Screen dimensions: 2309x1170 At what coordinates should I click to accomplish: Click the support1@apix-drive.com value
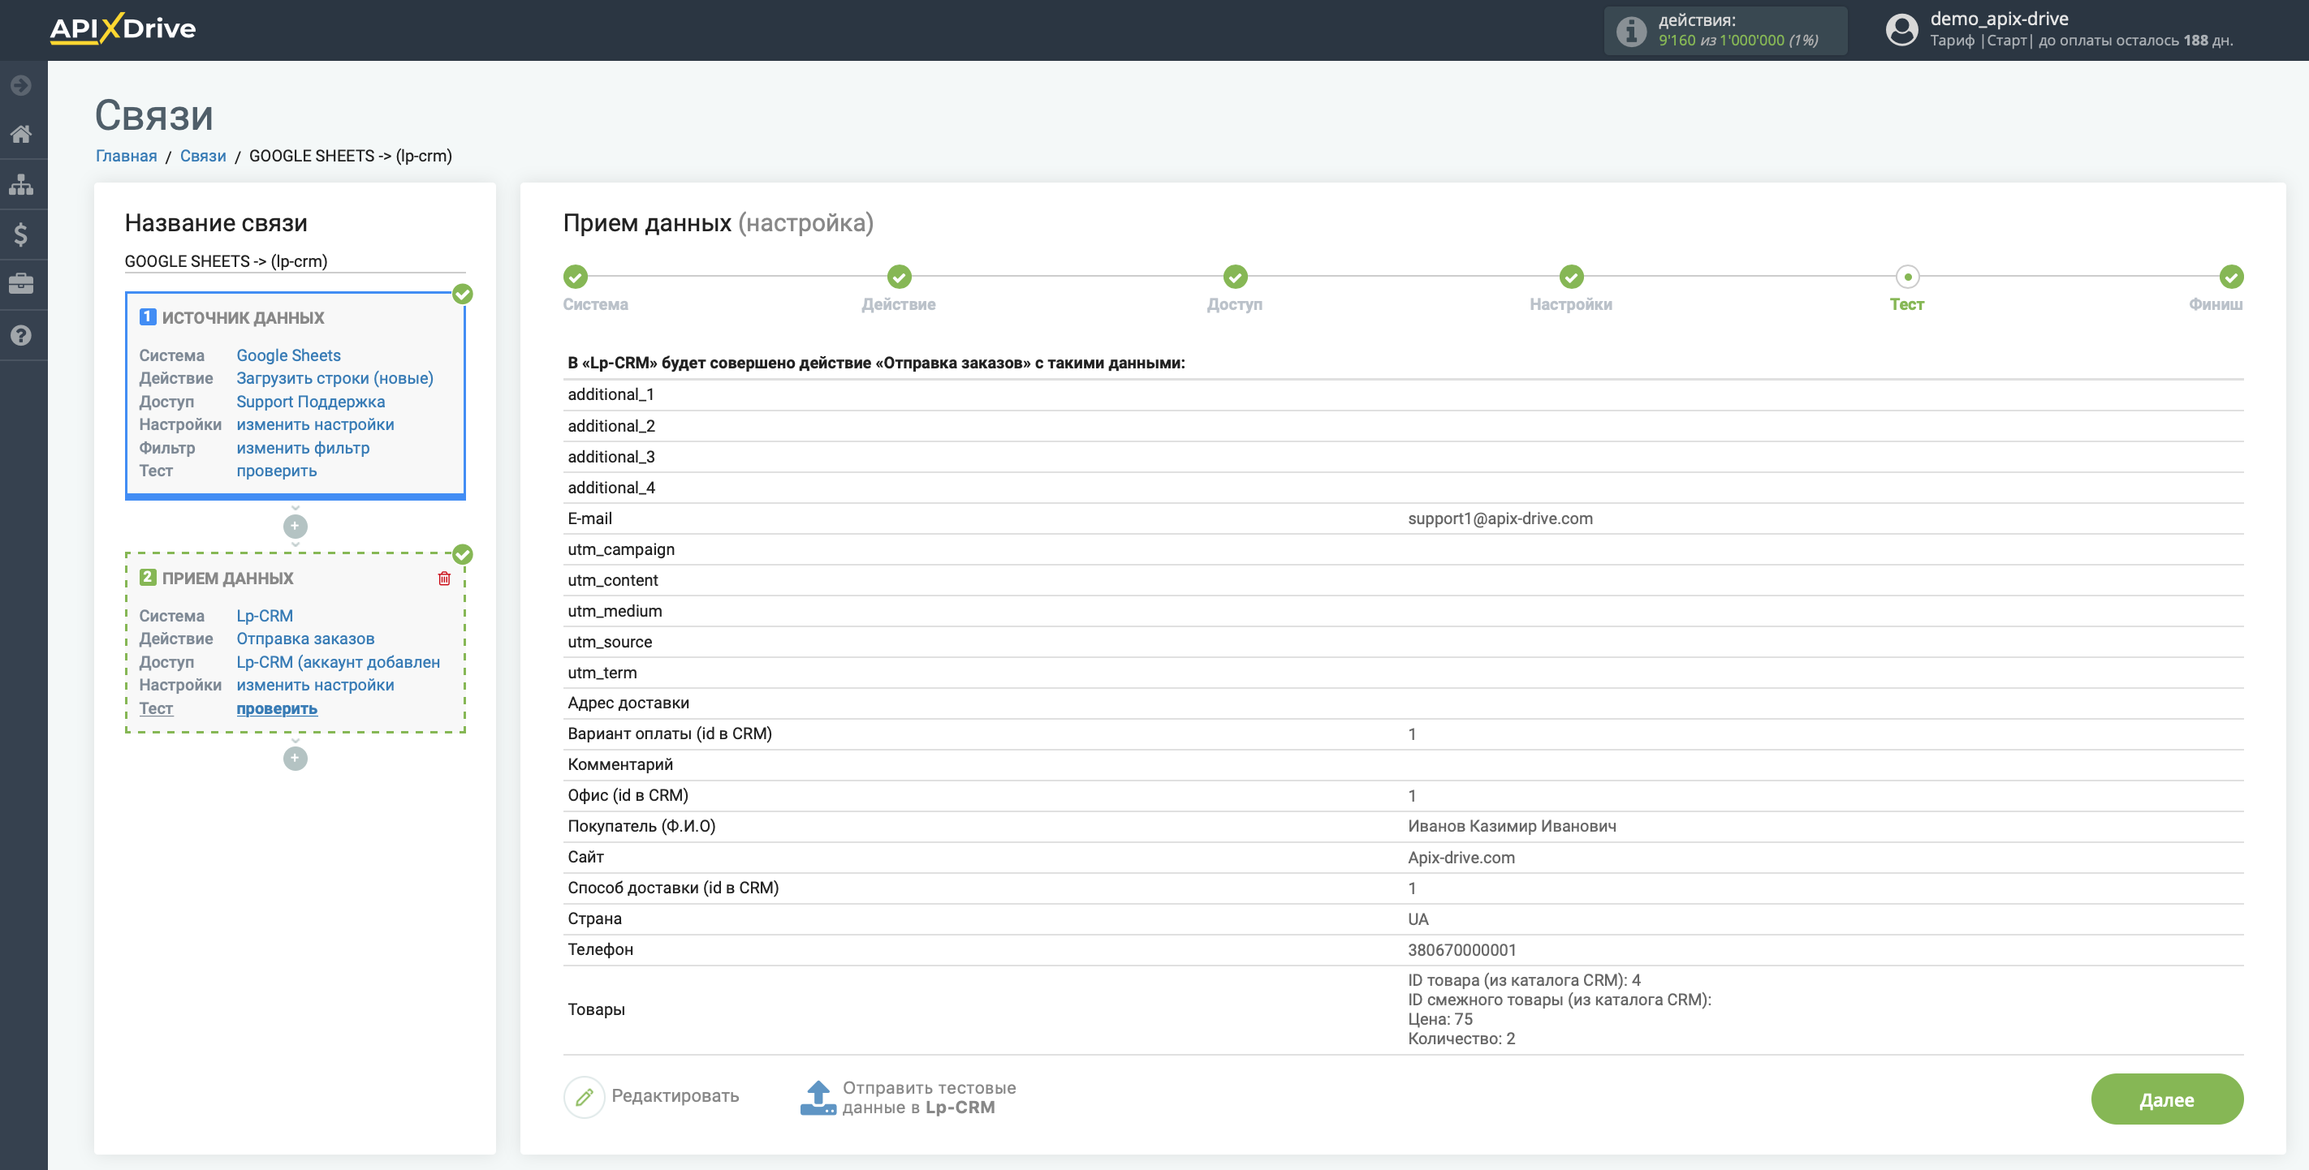(x=1500, y=518)
